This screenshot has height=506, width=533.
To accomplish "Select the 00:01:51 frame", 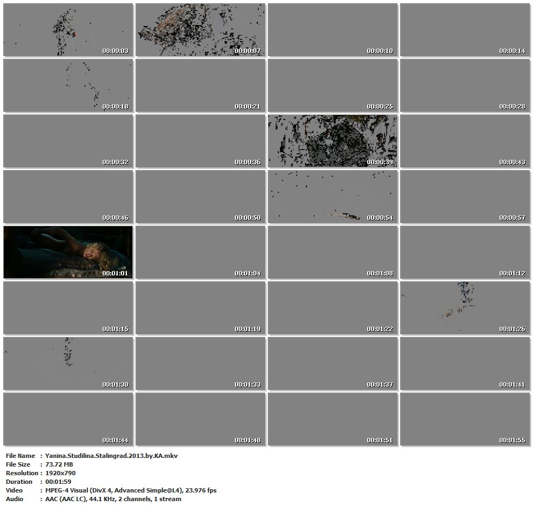I will (x=333, y=419).
